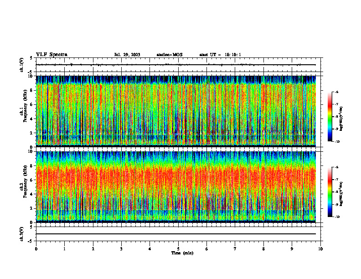Click the '10' tick on the time axis
361x279 pixels.
coord(320,249)
